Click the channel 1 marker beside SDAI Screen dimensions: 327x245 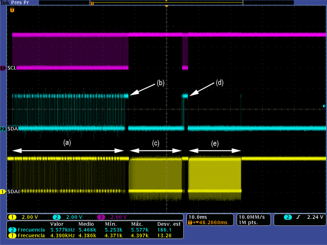click(x=3, y=192)
